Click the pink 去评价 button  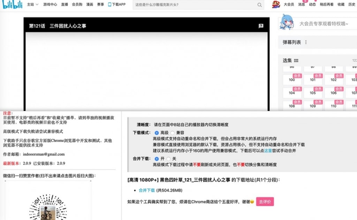[265, 202]
